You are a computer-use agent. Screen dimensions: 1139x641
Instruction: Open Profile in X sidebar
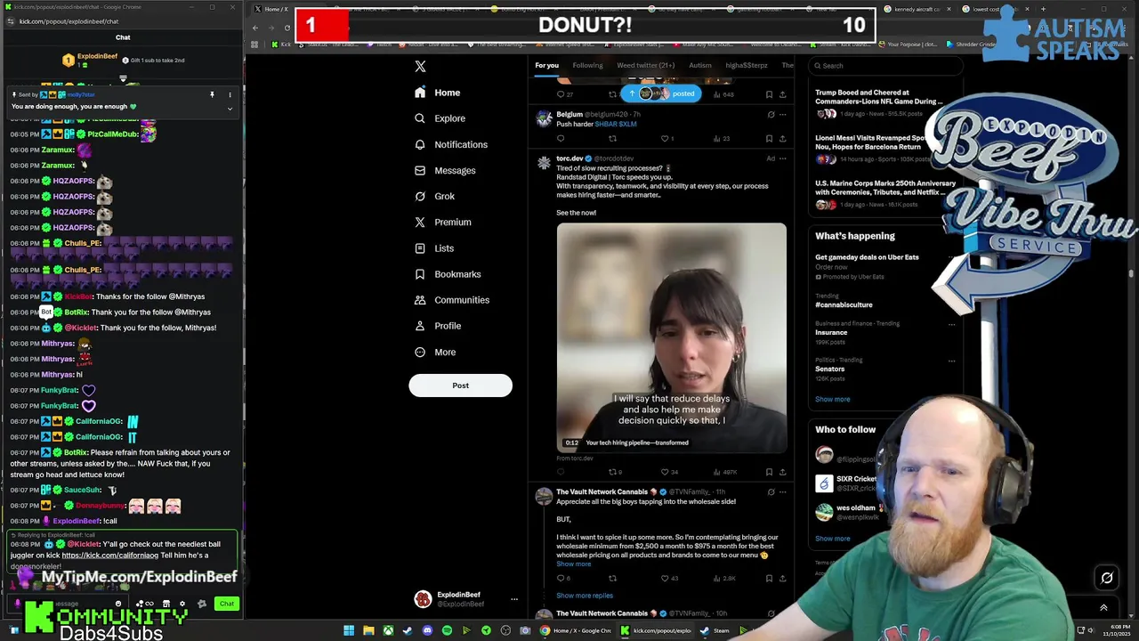click(x=437, y=326)
